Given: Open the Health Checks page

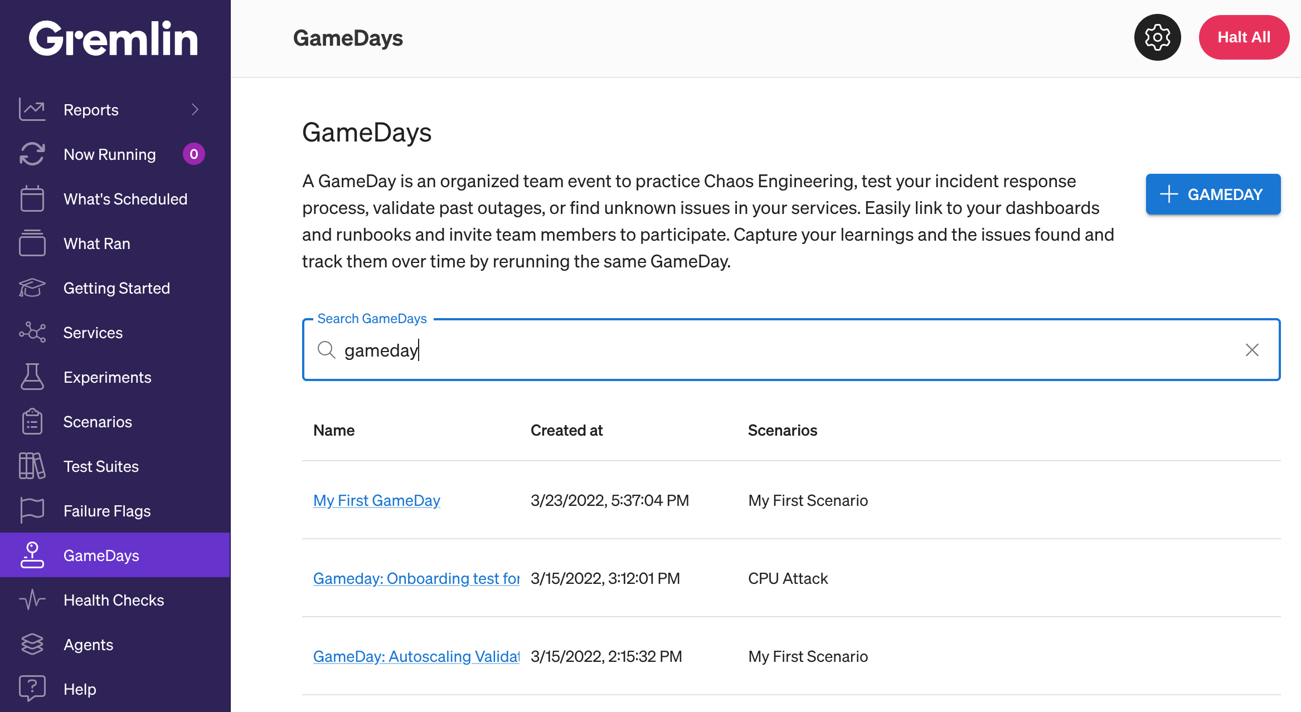Looking at the screenshot, I should tap(115, 599).
